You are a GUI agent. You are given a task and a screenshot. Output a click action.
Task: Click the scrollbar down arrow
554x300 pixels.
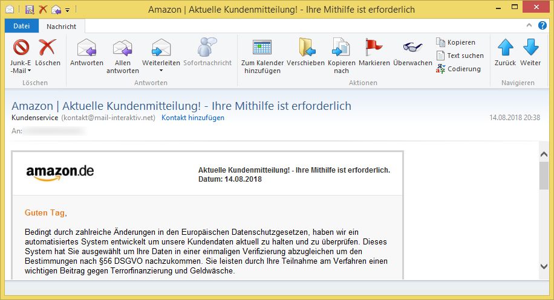pos(544,266)
